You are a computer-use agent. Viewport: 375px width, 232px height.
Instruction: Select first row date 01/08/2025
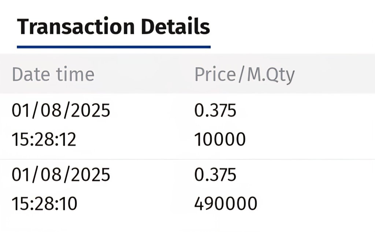61,111
